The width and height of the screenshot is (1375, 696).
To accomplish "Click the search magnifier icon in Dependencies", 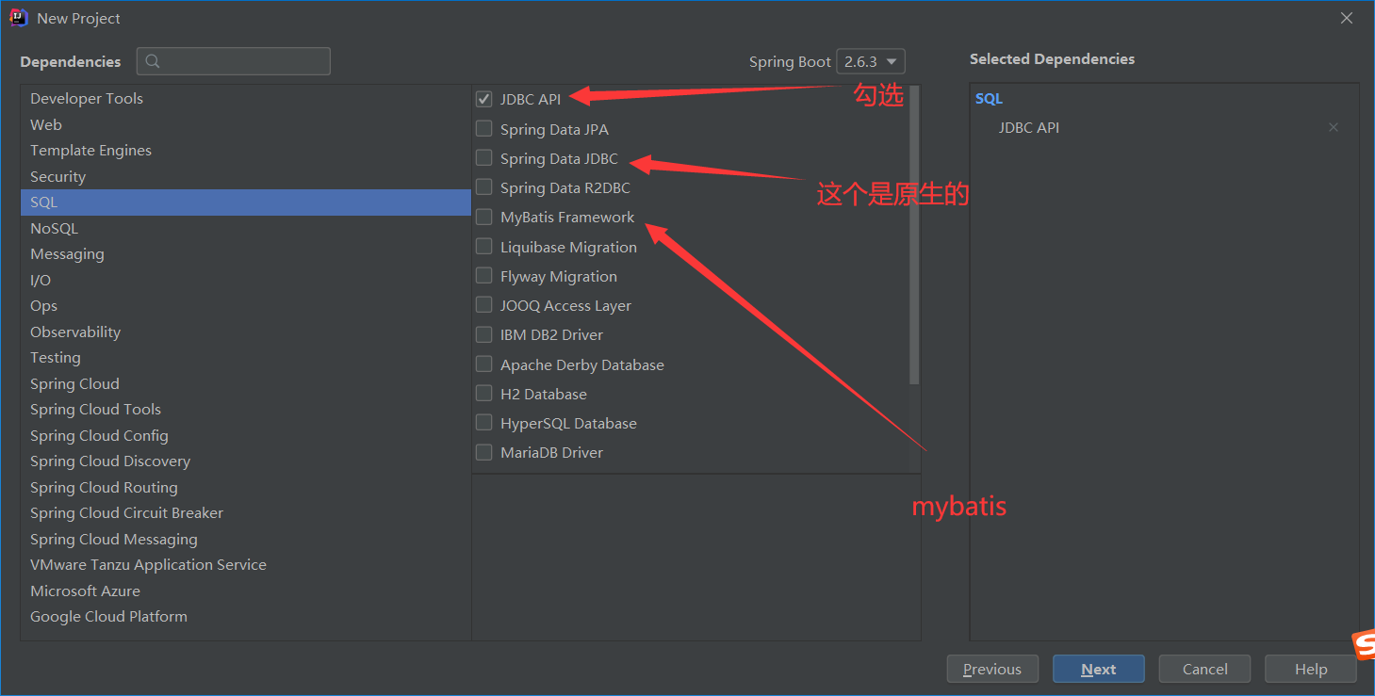I will coord(153,61).
